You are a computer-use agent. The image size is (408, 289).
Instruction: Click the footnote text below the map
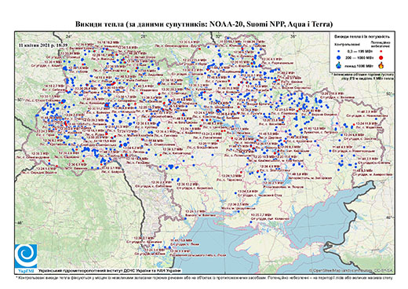click(204, 277)
